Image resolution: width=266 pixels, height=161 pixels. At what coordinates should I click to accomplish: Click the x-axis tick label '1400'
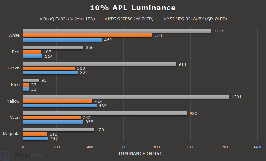[257, 147]
